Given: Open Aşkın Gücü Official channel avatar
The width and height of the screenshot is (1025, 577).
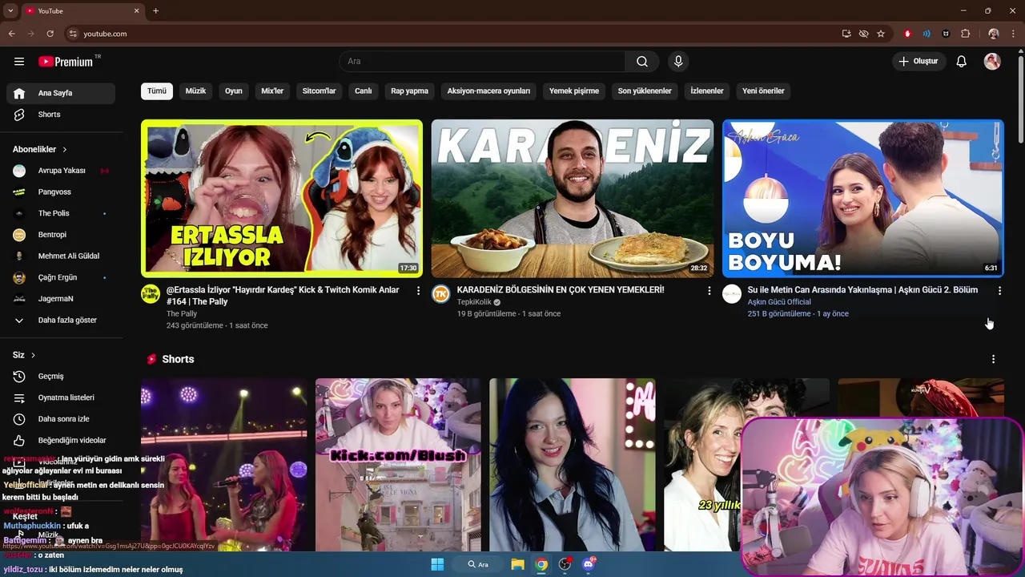Looking at the screenshot, I should [x=732, y=294].
